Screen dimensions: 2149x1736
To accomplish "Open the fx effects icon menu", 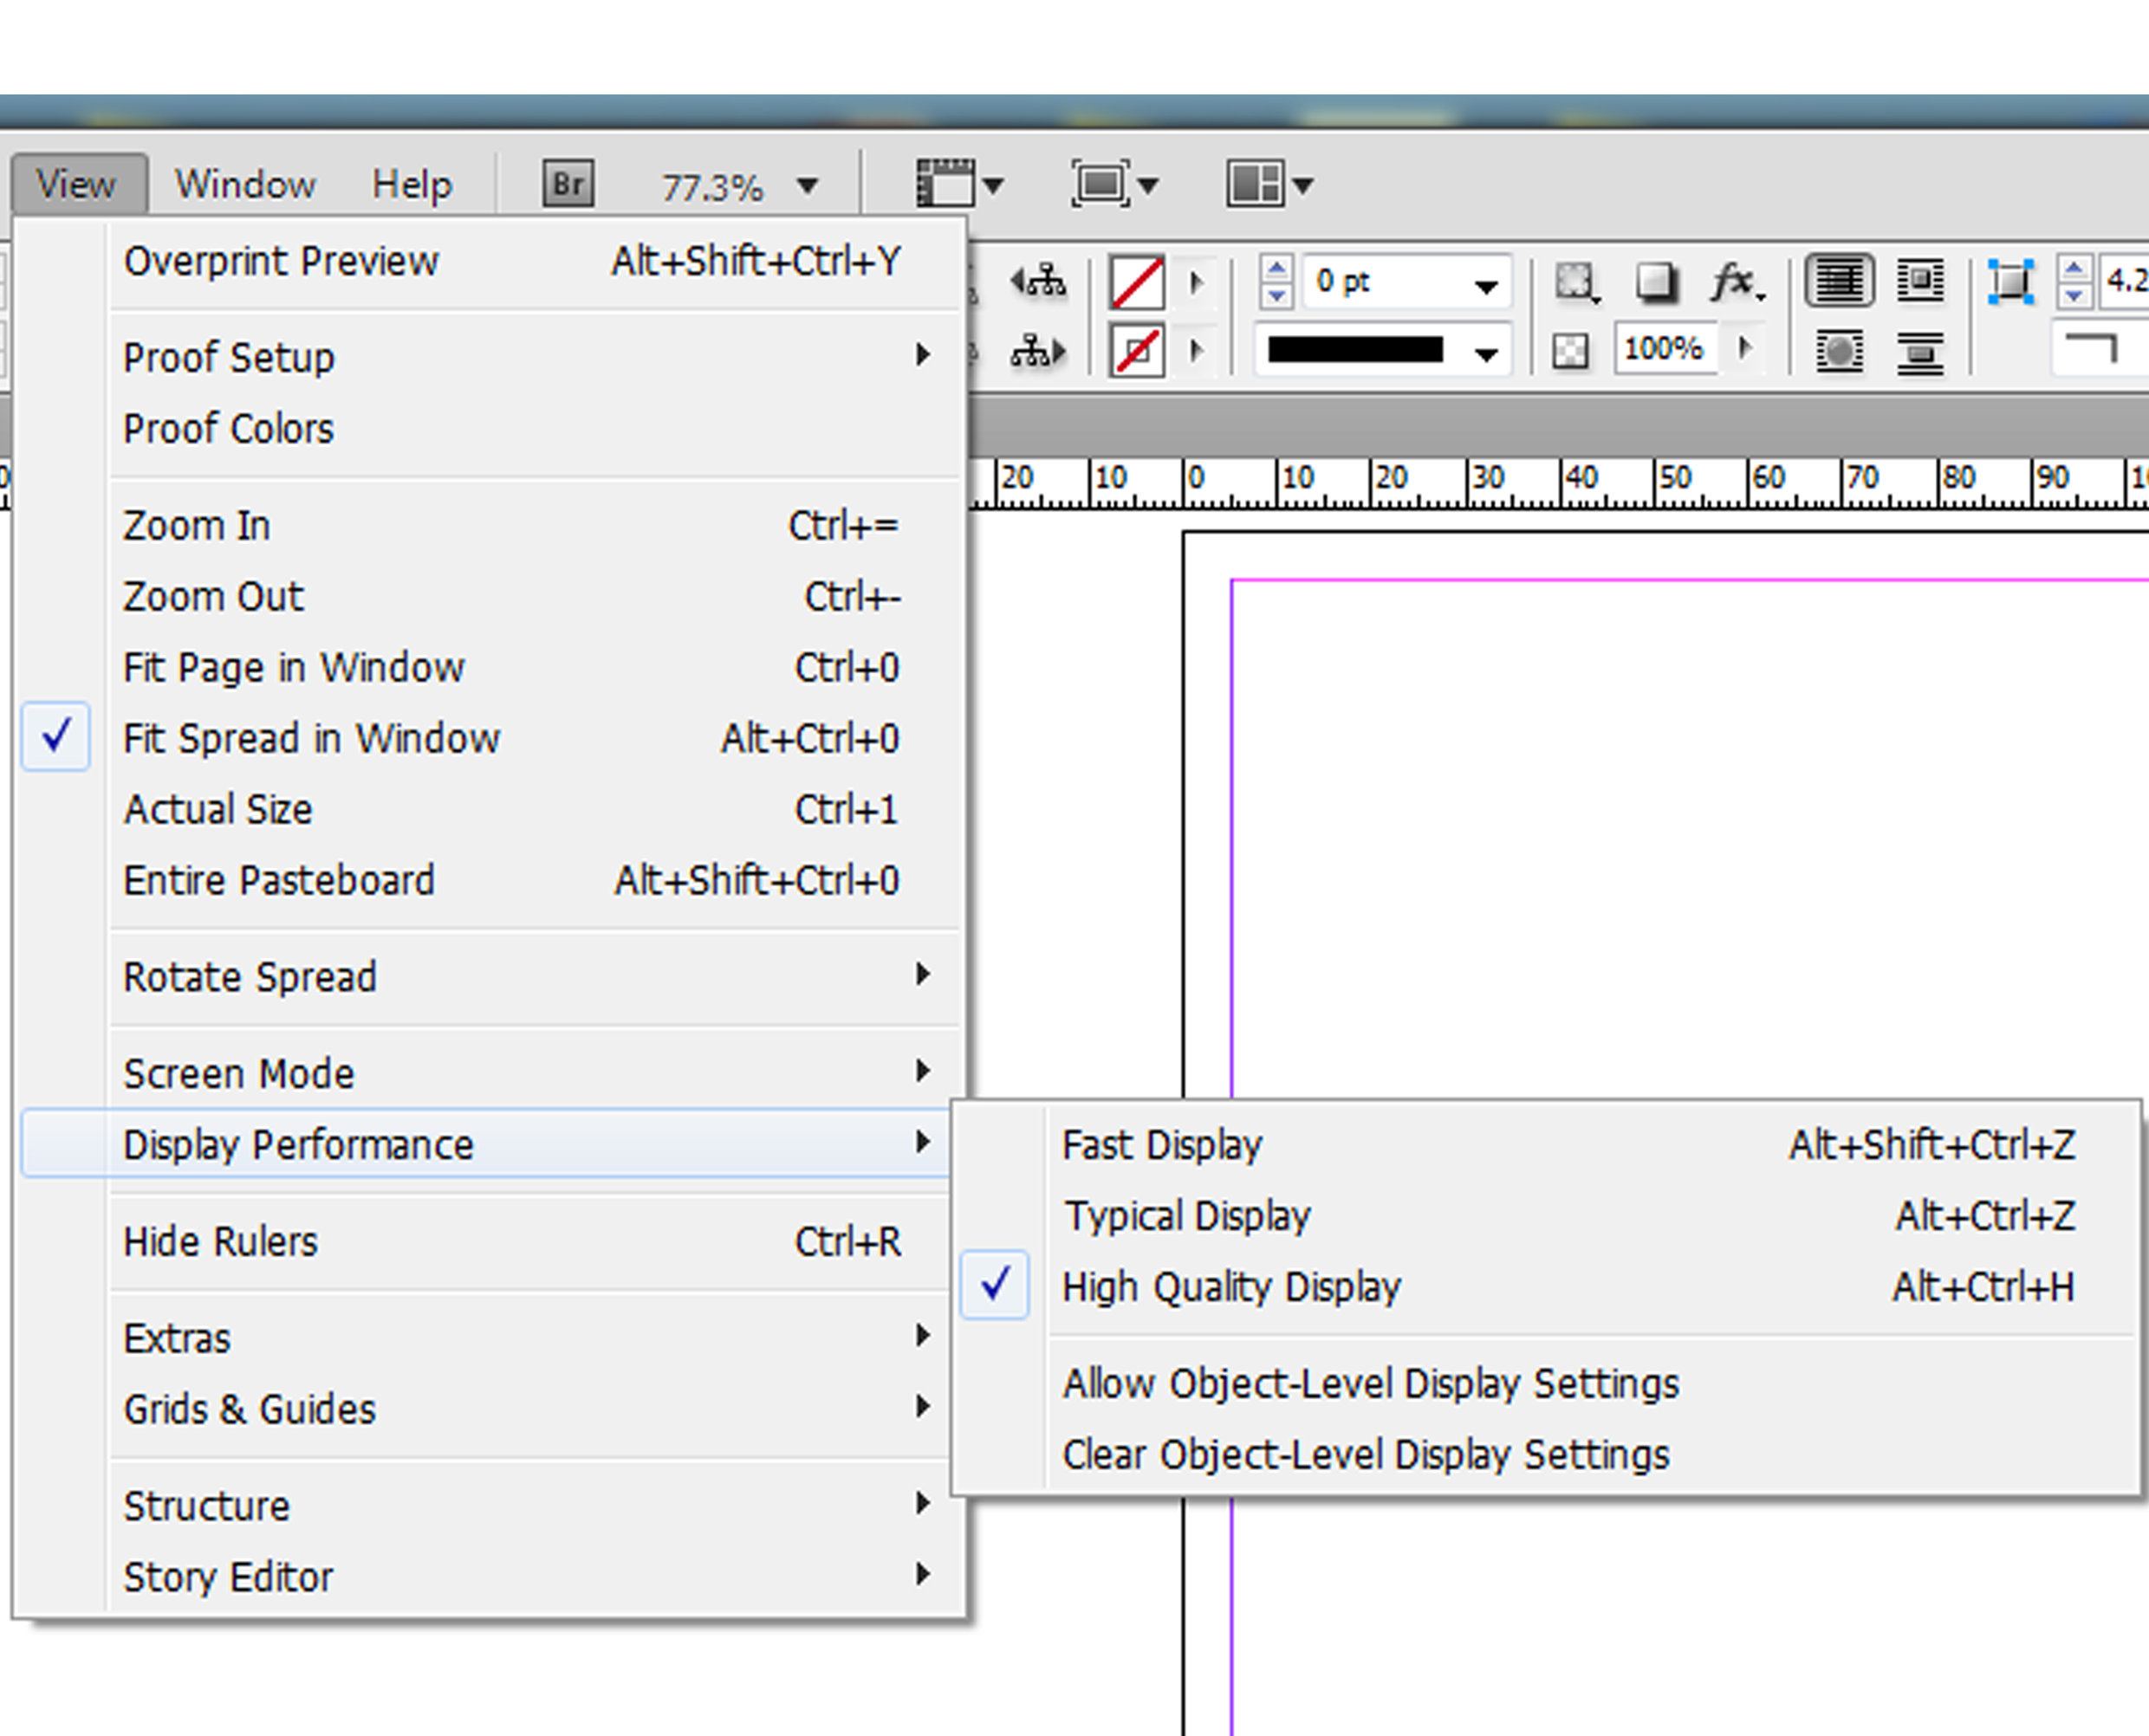I will coord(1736,282).
